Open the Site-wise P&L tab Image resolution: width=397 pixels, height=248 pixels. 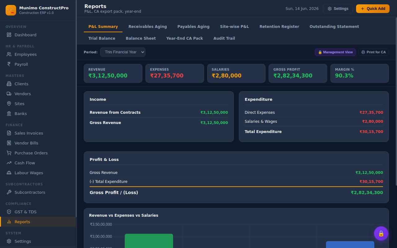[x=234, y=27]
